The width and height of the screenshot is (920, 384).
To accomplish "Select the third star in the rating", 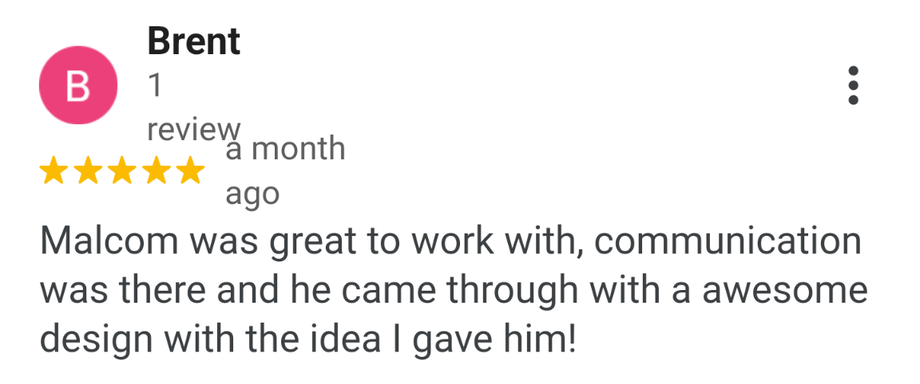I will [122, 170].
